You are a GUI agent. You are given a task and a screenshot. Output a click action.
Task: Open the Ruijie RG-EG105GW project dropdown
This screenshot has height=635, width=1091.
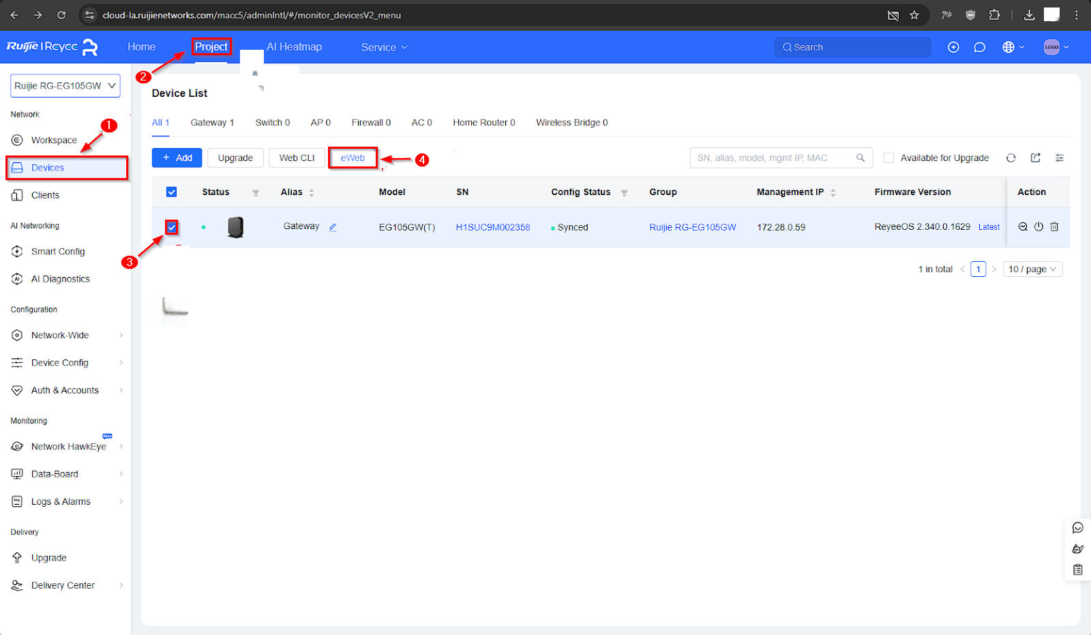[65, 86]
